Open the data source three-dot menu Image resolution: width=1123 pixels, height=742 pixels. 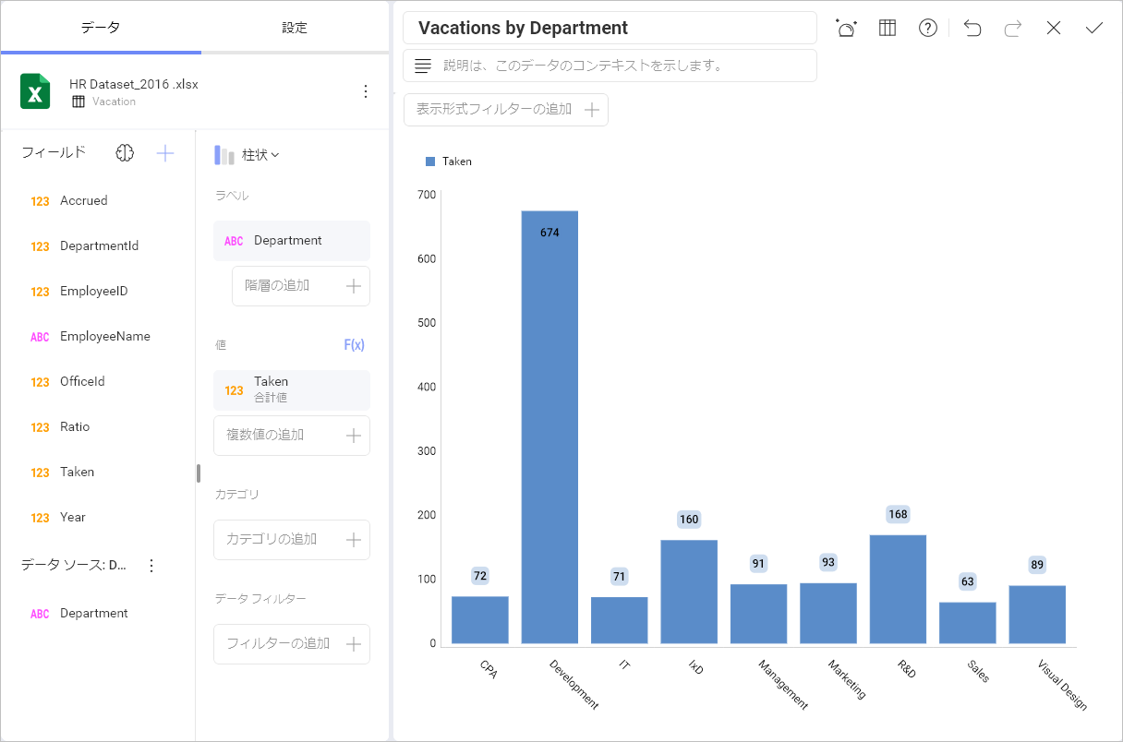pyautogui.click(x=366, y=91)
